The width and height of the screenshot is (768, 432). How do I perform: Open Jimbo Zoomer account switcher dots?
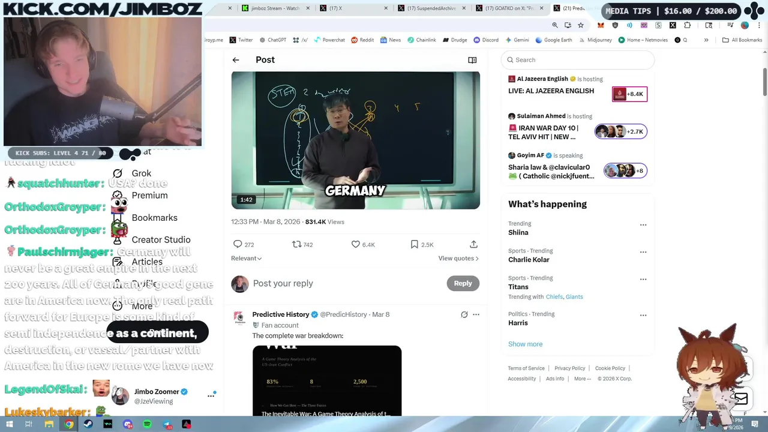pyautogui.click(x=211, y=395)
